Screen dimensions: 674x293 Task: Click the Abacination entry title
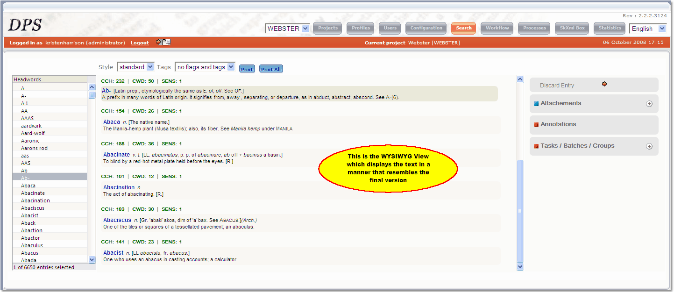click(x=119, y=187)
